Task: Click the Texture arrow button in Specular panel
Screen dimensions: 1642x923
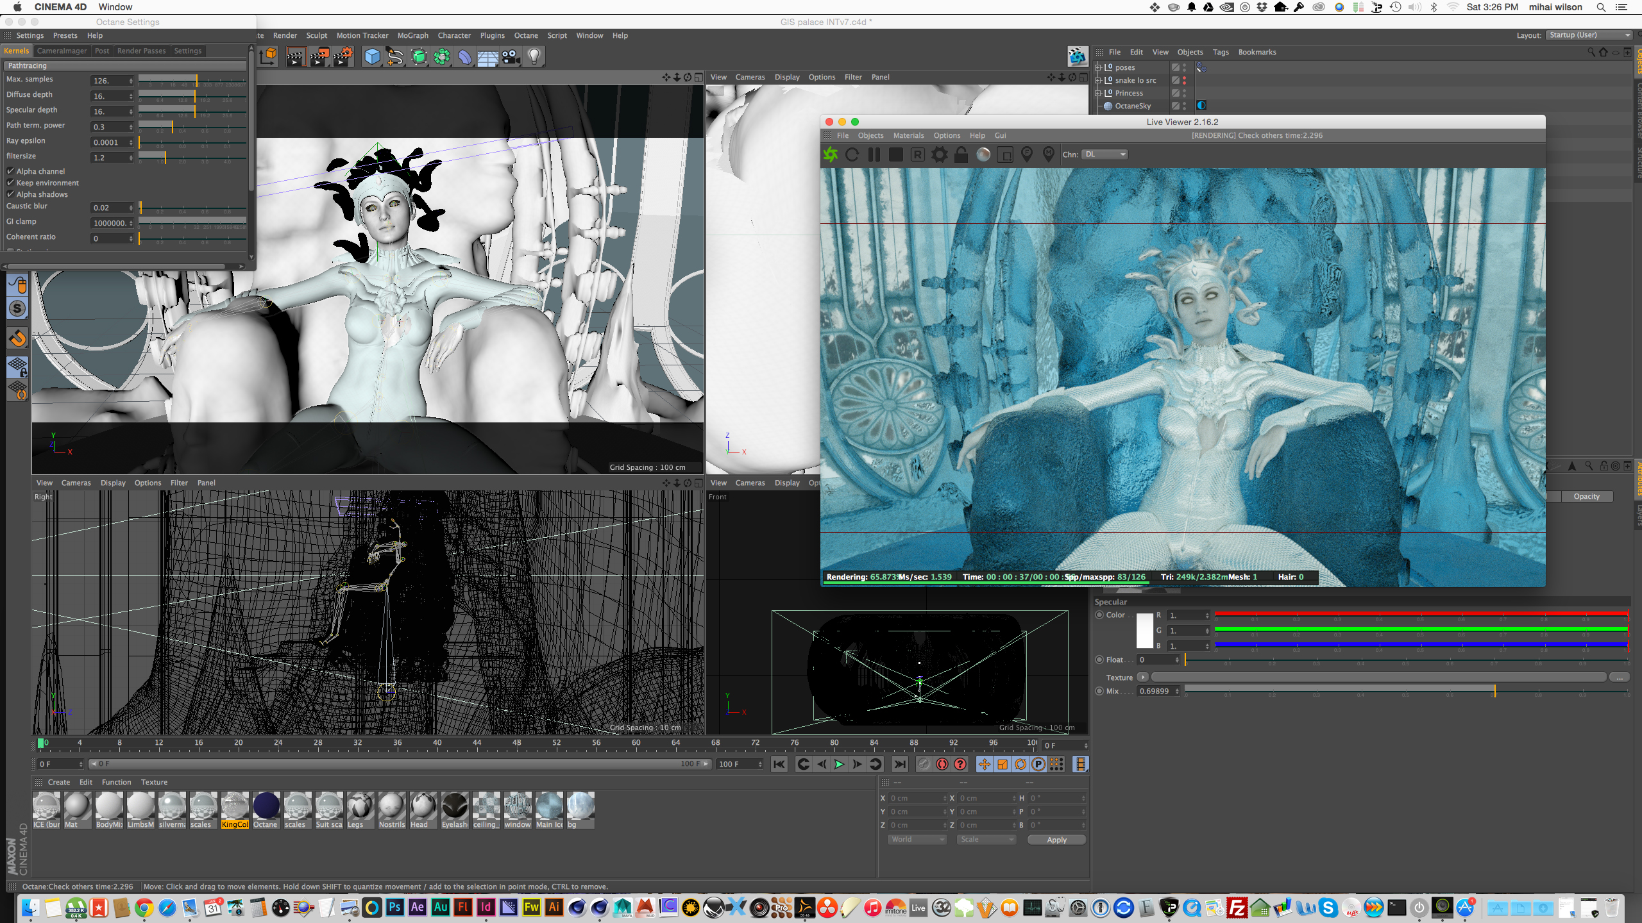Action: click(1142, 677)
